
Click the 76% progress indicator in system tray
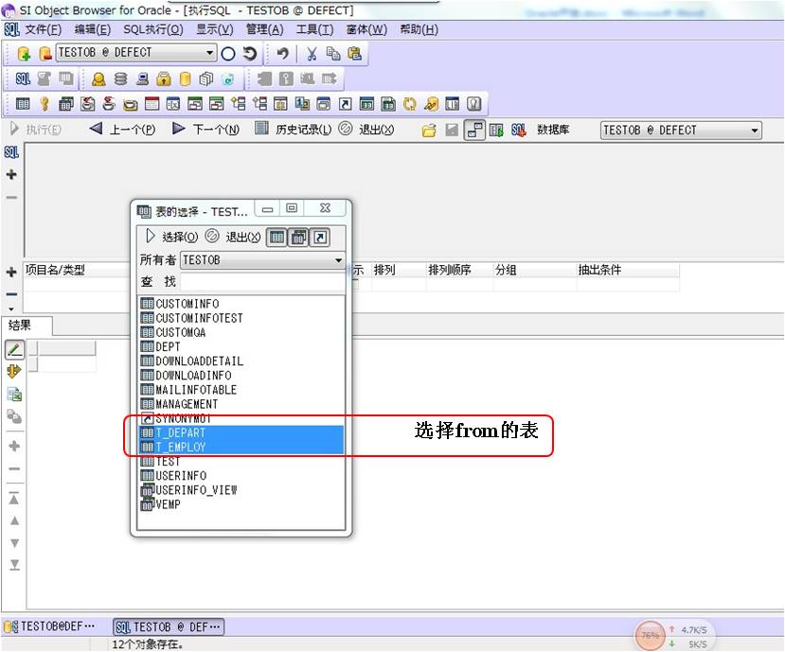(650, 635)
